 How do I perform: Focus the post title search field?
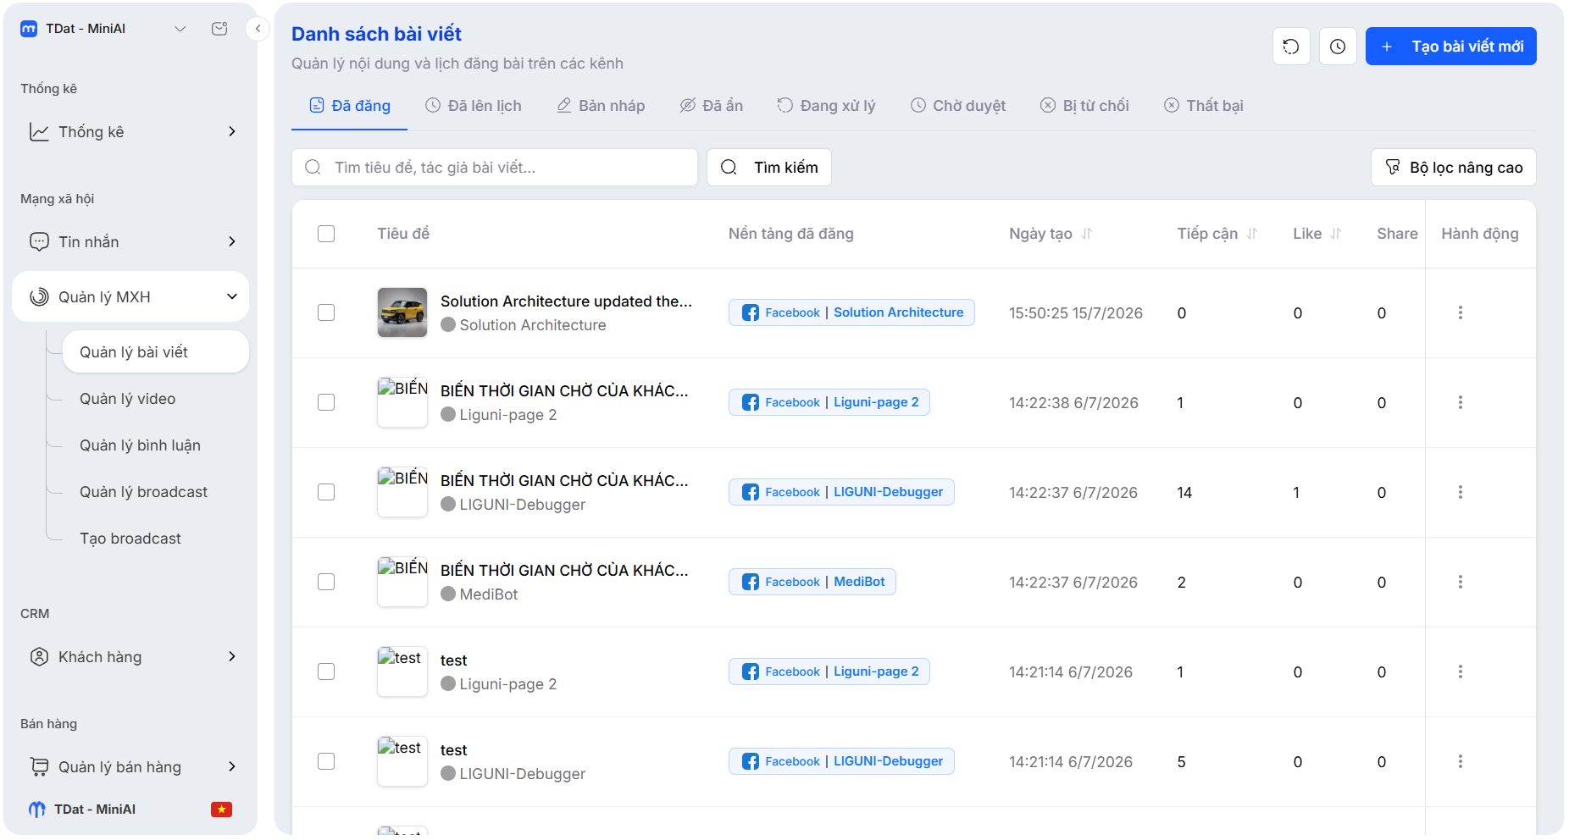[x=494, y=168]
